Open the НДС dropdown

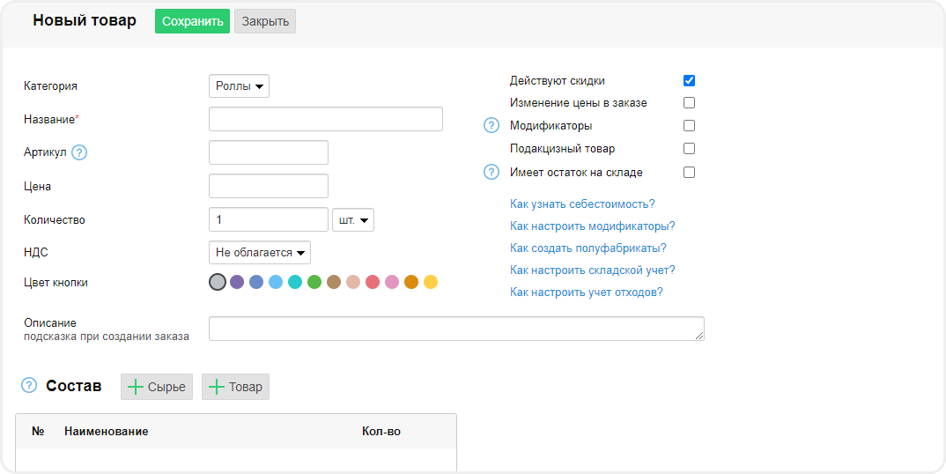click(x=260, y=253)
